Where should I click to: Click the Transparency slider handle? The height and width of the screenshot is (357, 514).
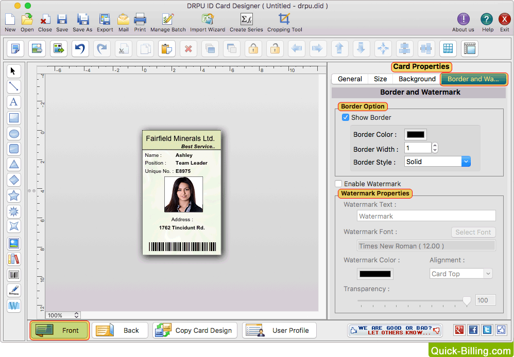coord(467,300)
